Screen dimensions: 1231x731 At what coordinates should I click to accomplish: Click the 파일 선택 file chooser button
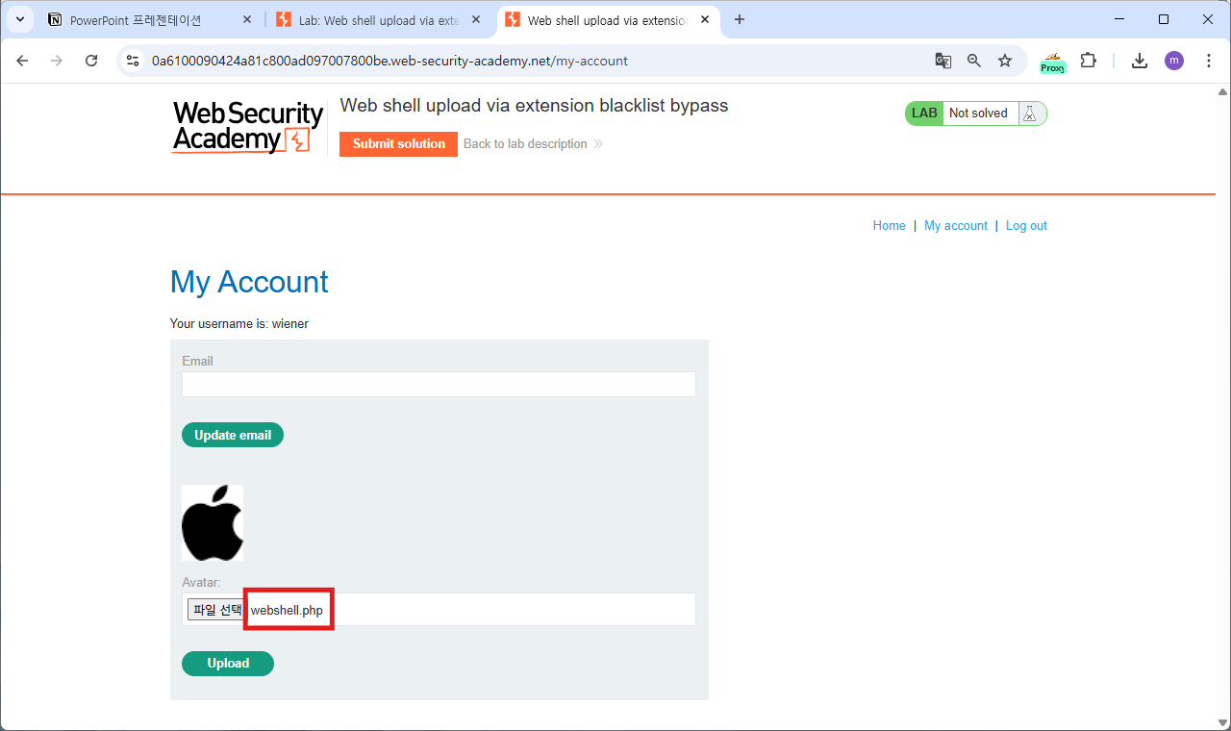215,610
